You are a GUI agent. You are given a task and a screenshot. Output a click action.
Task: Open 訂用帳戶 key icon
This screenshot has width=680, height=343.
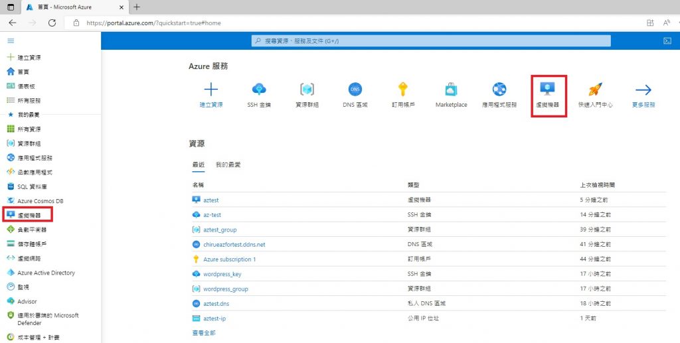[x=403, y=90]
